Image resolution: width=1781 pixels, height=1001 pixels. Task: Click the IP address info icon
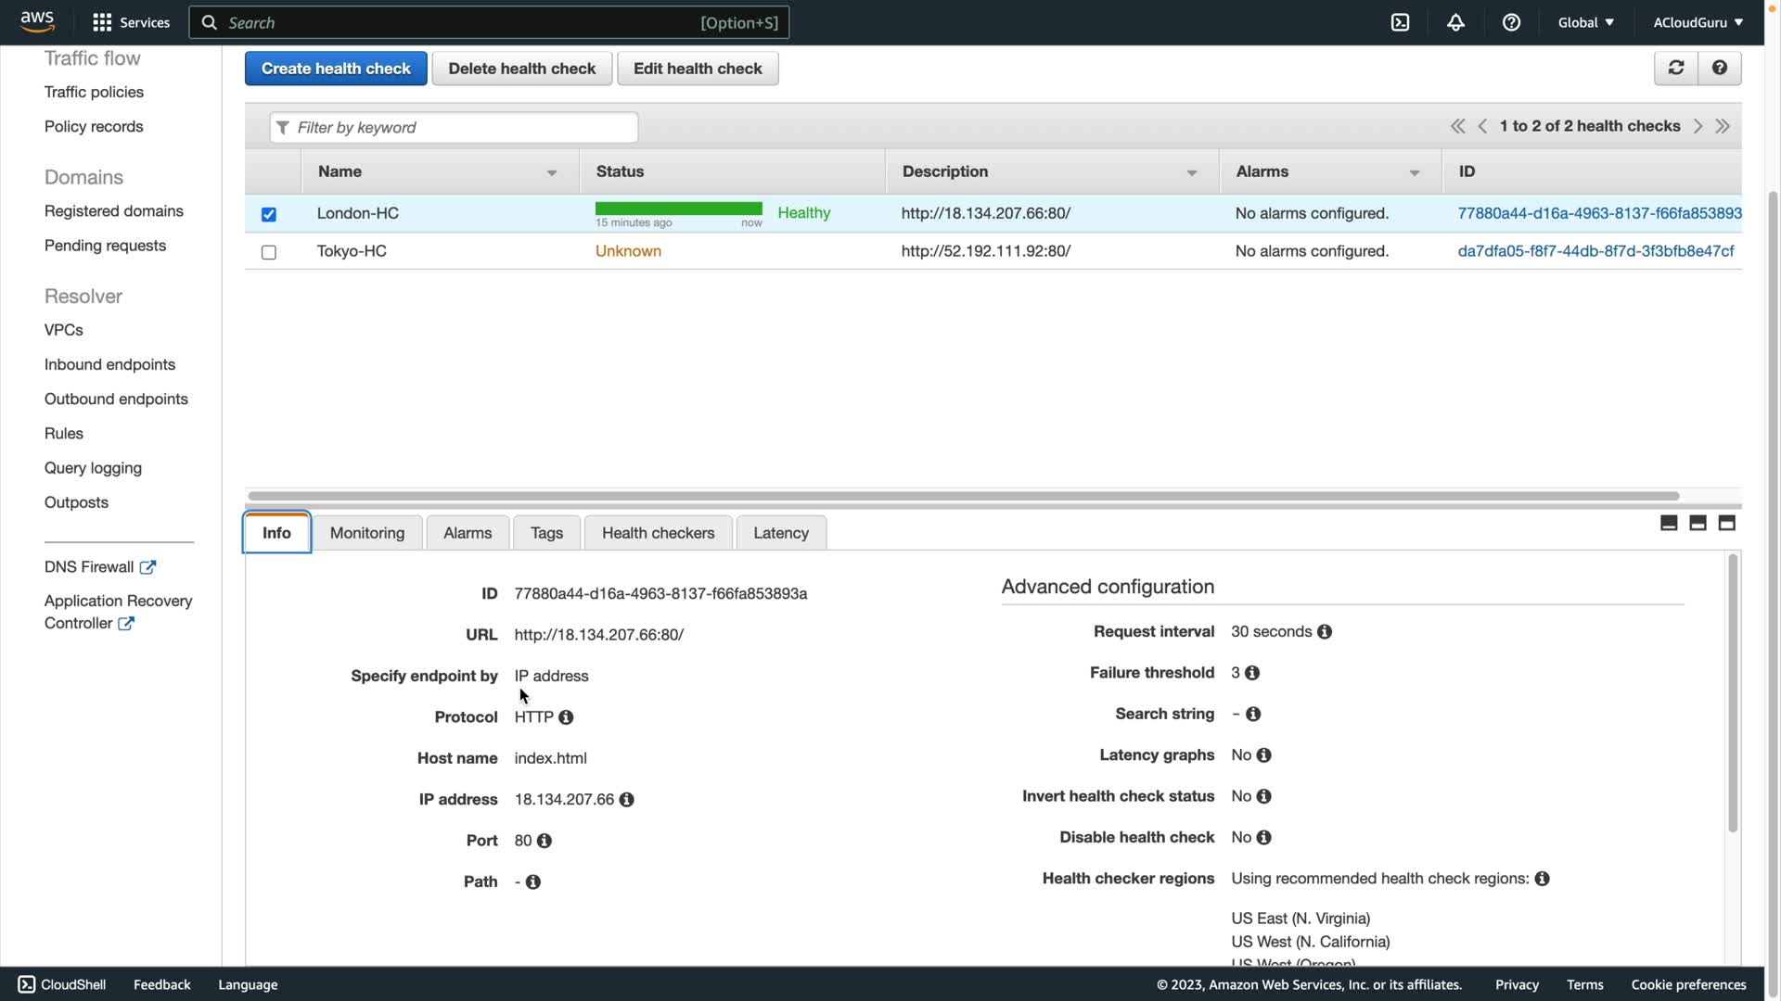coord(627,800)
